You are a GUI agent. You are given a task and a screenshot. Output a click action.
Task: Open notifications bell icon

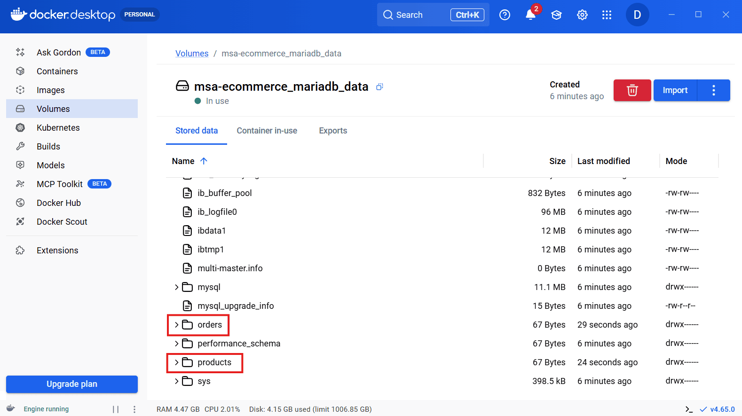(x=531, y=15)
